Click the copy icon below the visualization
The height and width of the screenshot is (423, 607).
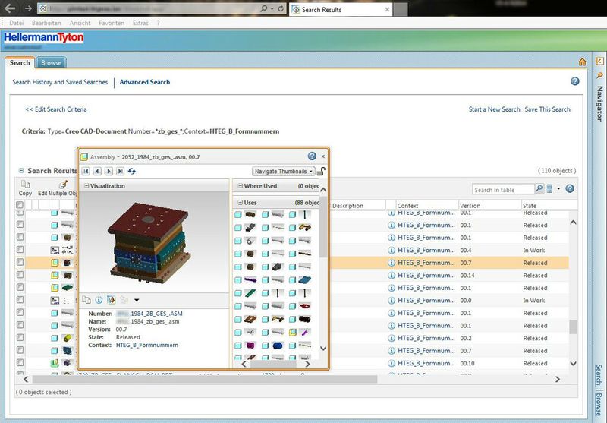coord(86,300)
